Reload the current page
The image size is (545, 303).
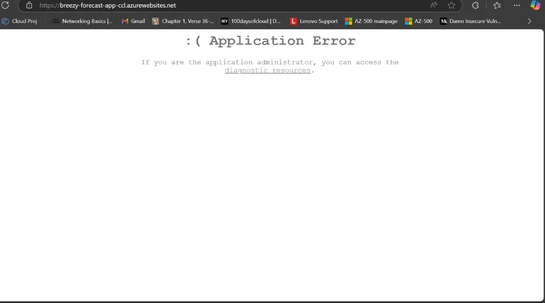6,5
